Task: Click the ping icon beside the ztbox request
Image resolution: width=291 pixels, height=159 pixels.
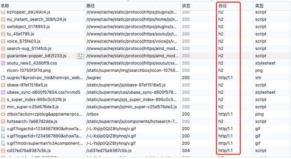Action: click(x=3, y=114)
